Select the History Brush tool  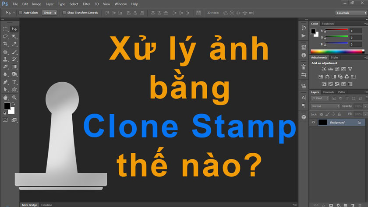pyautogui.click(x=14, y=60)
